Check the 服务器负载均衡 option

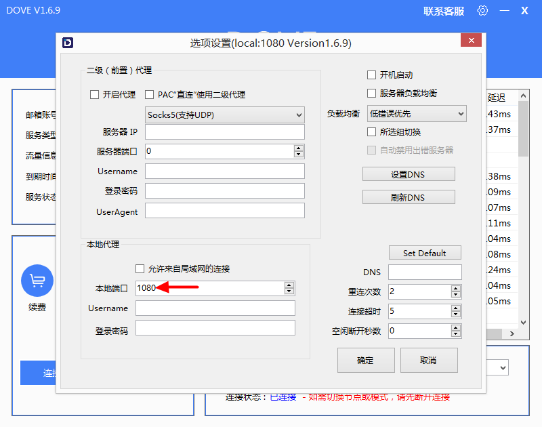coord(371,94)
